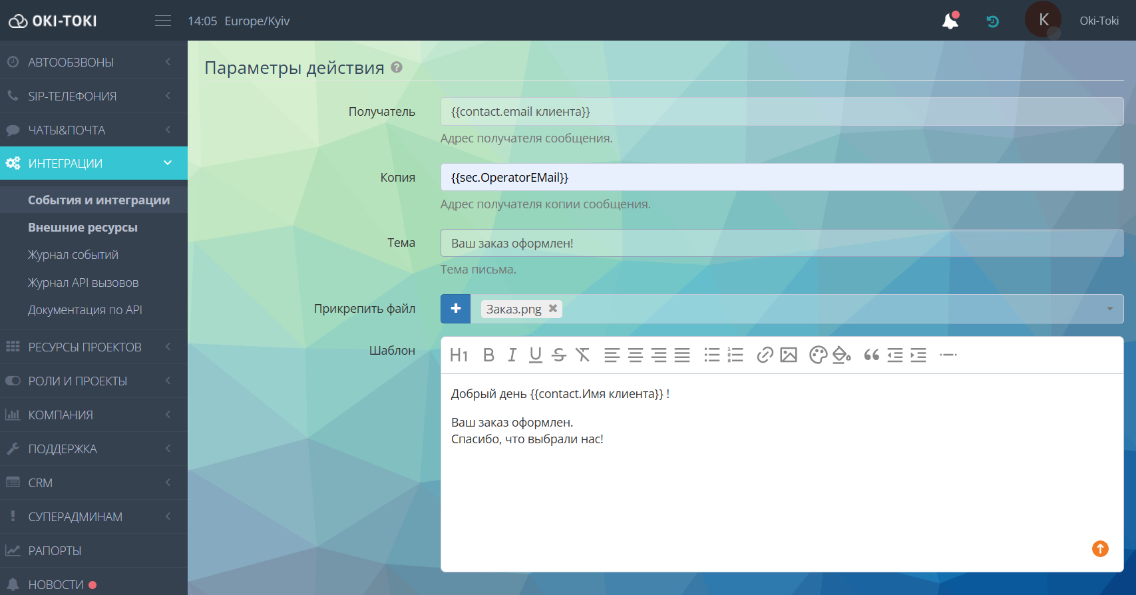Center-align text in the template
This screenshot has width=1136, height=595.
(636, 355)
